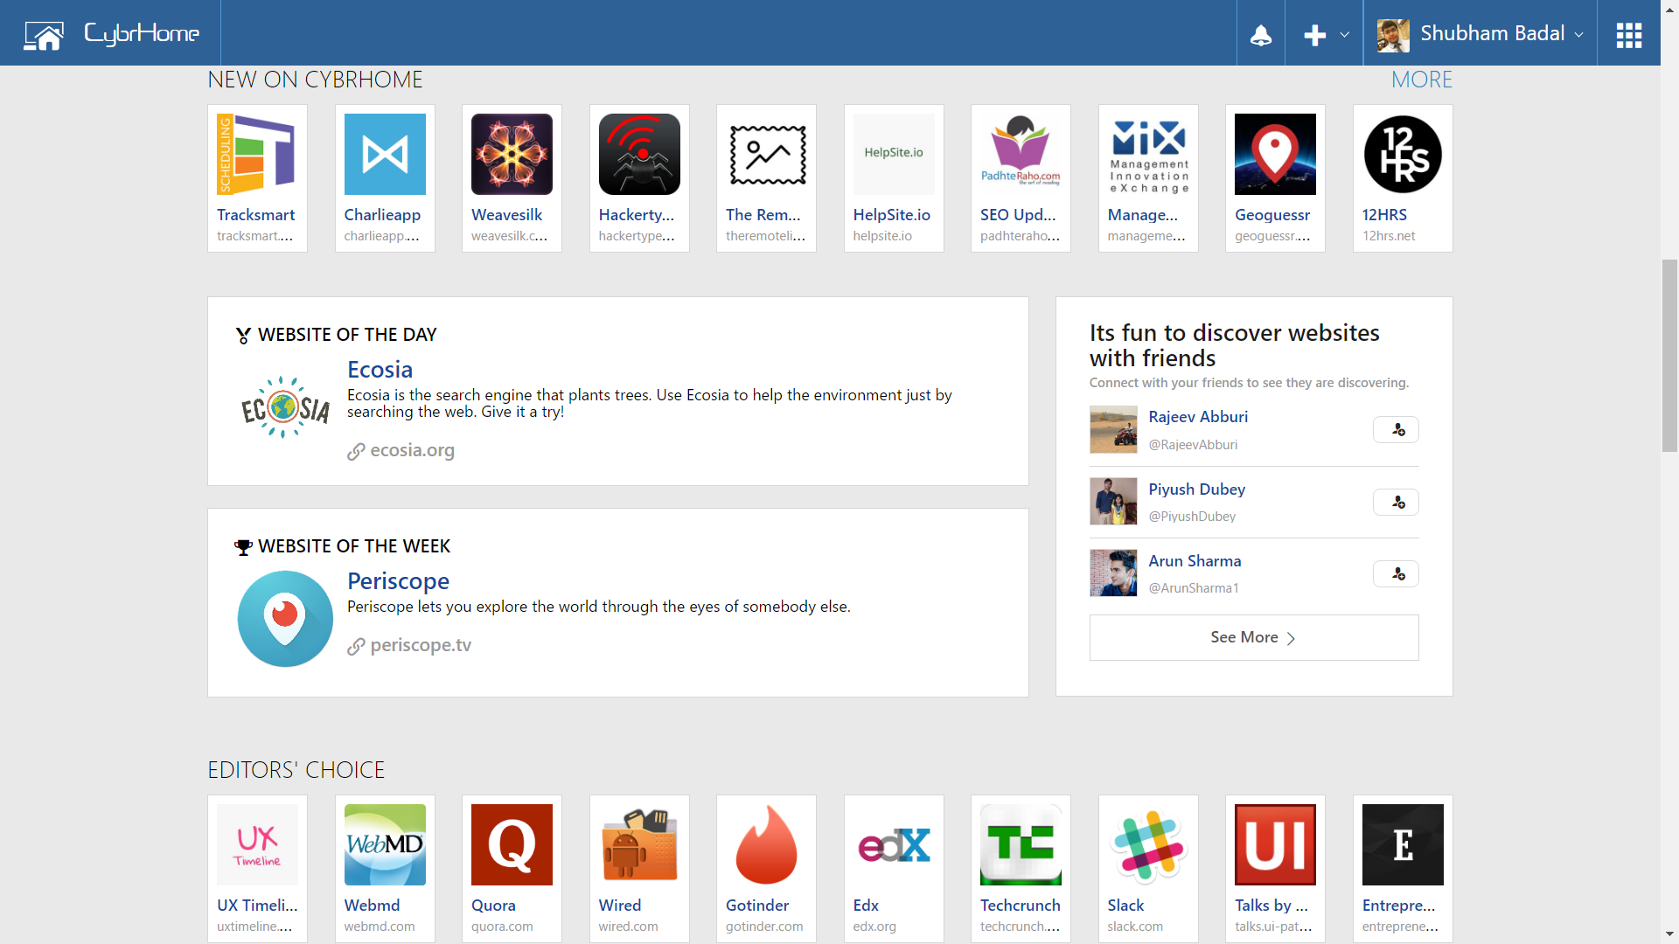Open the Management Innovation Exchange icon
The height and width of the screenshot is (944, 1679).
(x=1148, y=154)
